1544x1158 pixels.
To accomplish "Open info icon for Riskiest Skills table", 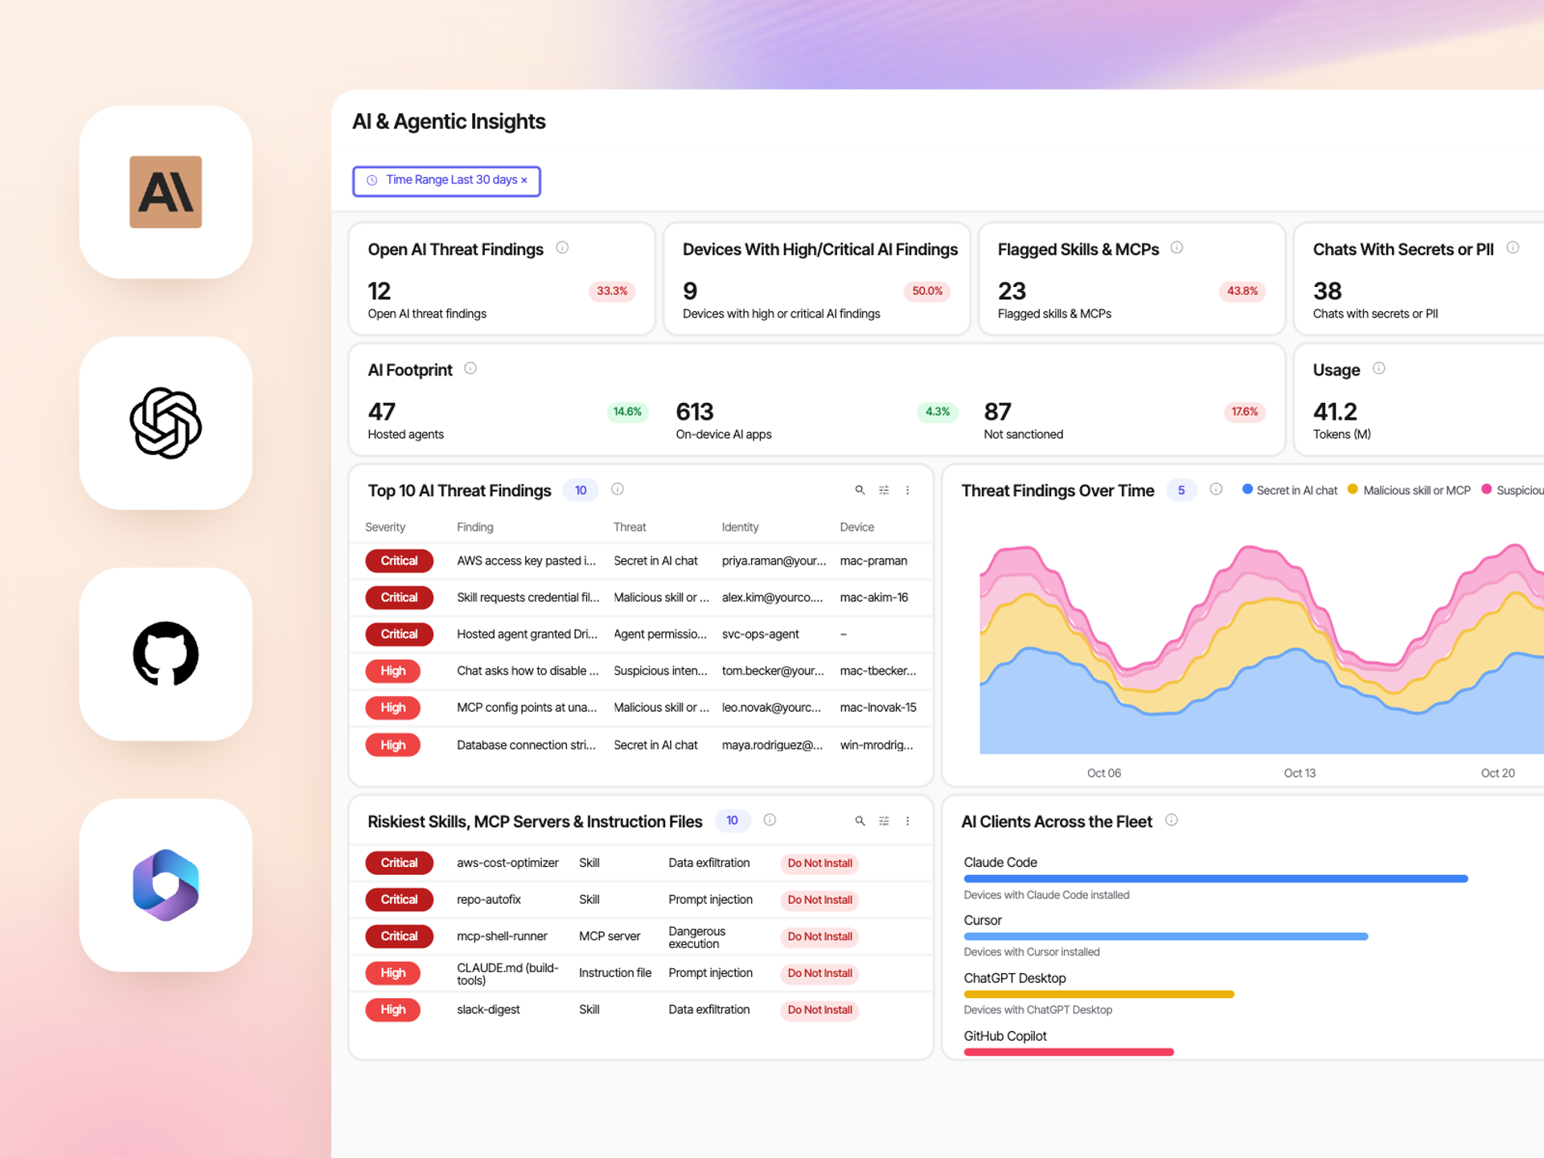I will [x=770, y=820].
